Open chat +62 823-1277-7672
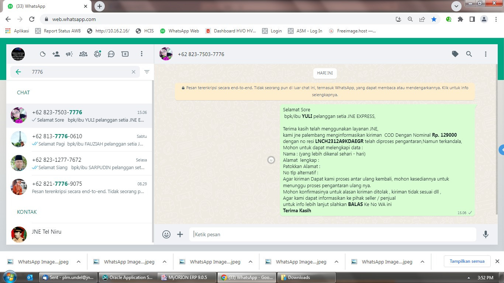The height and width of the screenshot is (283, 504). tap(79, 163)
